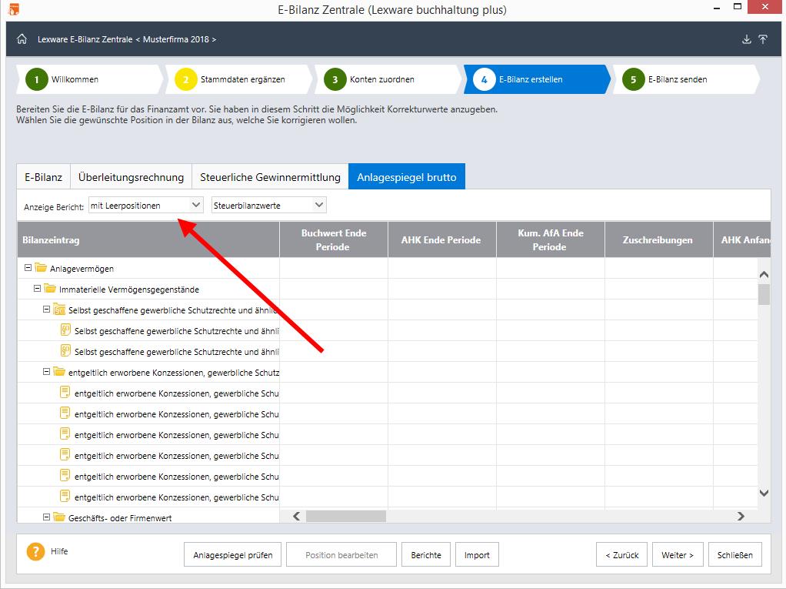Click the Hilfe link text
Viewport: 786px width, 589px height.
59,551
